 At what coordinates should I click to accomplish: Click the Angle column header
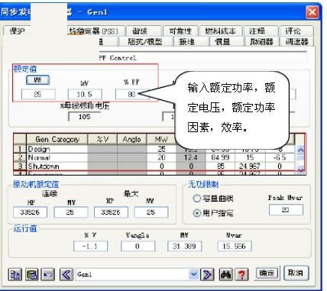click(x=132, y=139)
